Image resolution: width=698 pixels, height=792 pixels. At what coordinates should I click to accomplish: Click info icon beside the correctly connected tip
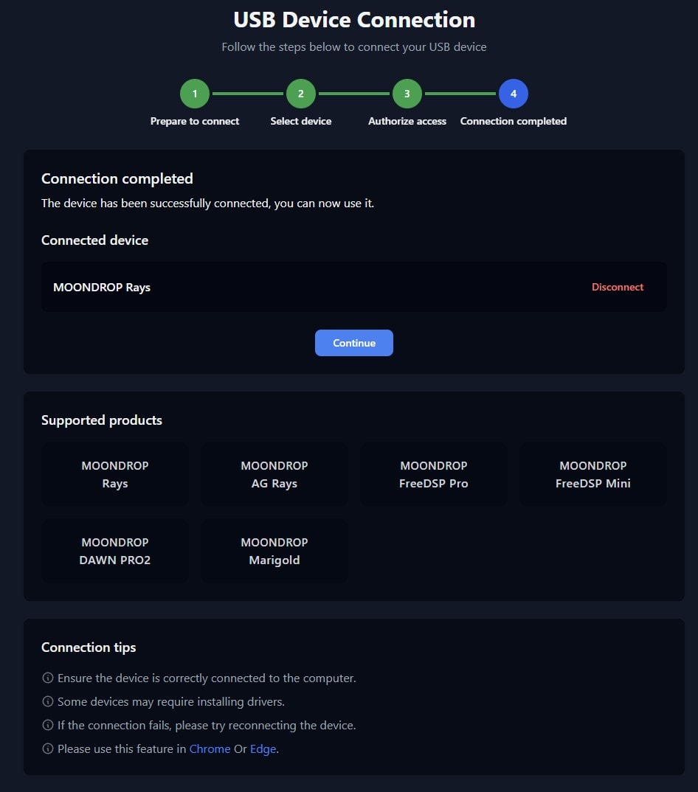48,678
